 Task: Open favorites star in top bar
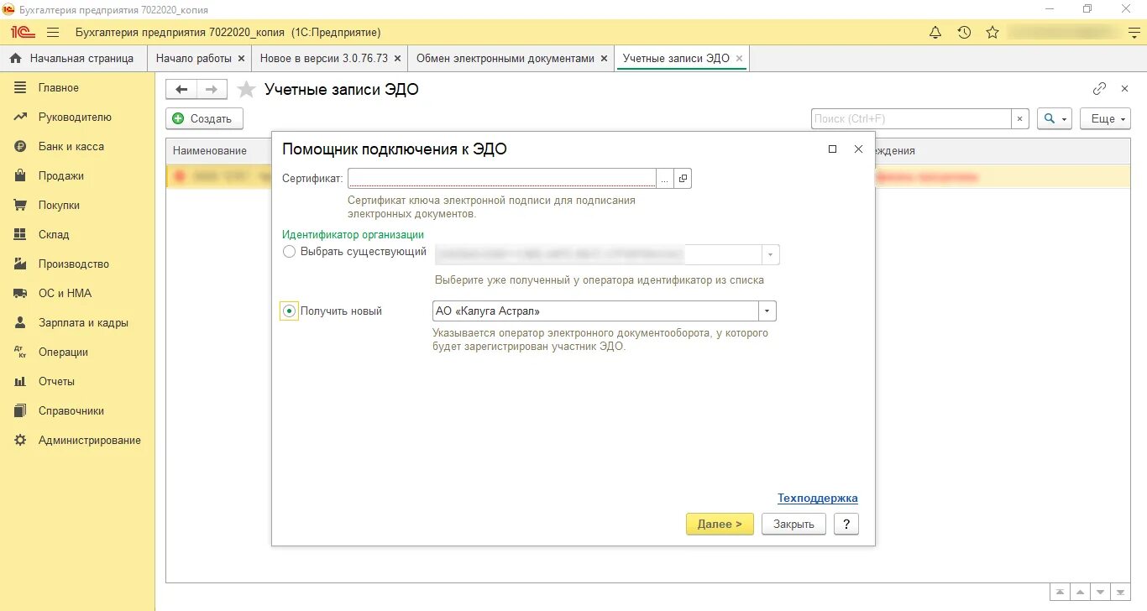(992, 33)
